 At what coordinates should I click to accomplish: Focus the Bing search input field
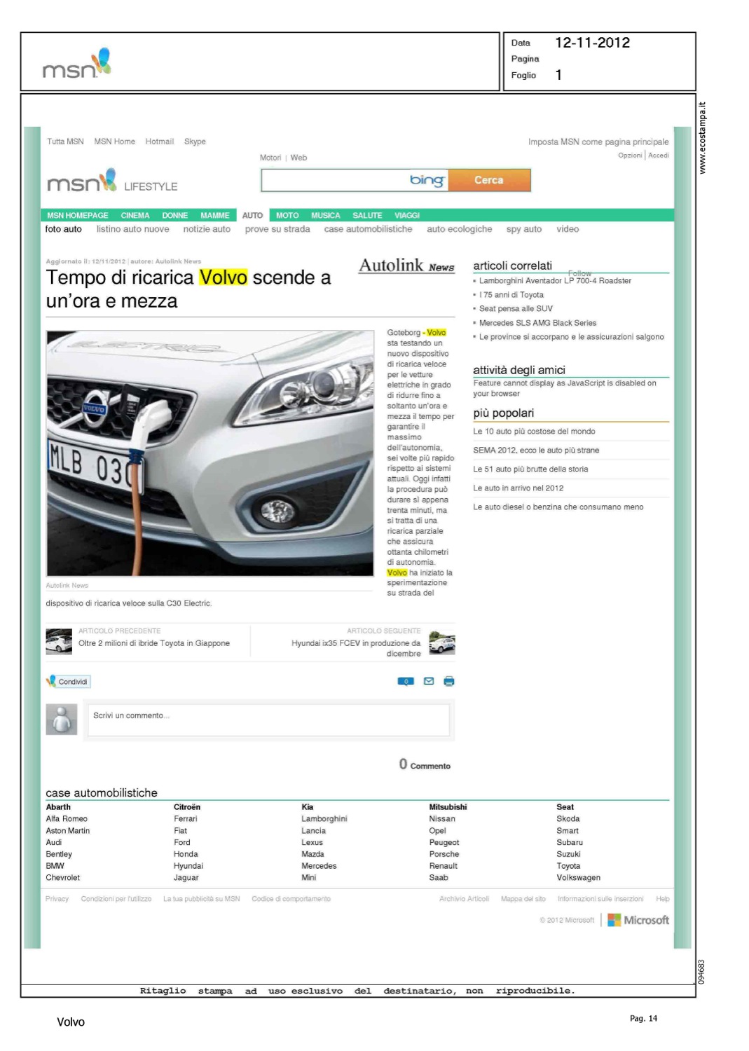pos(333,180)
